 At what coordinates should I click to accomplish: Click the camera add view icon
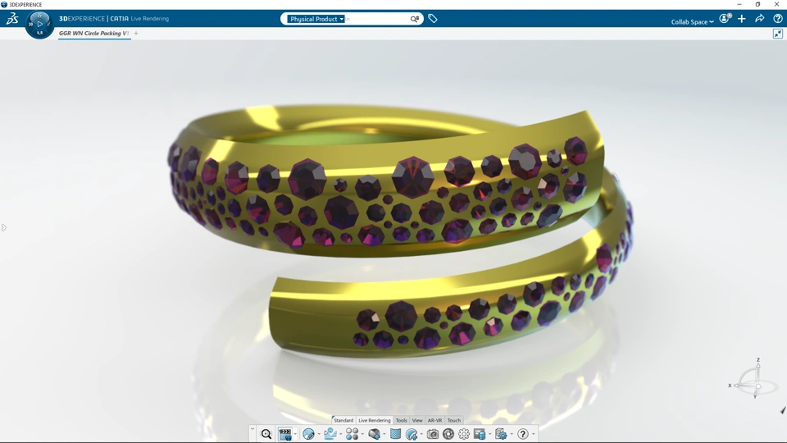tap(412, 434)
